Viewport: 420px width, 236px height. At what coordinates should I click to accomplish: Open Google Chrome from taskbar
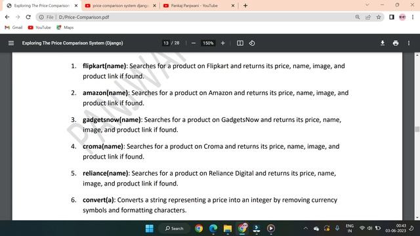pos(199,228)
